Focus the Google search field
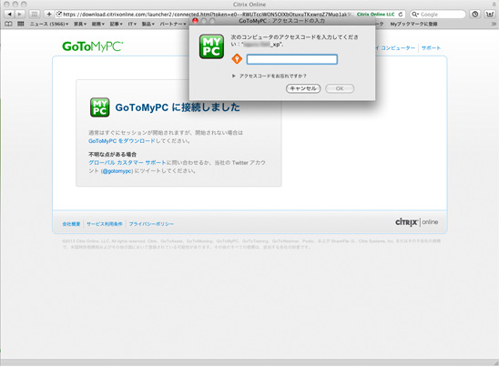Viewport: 499px width, 367px height. (x=438, y=15)
